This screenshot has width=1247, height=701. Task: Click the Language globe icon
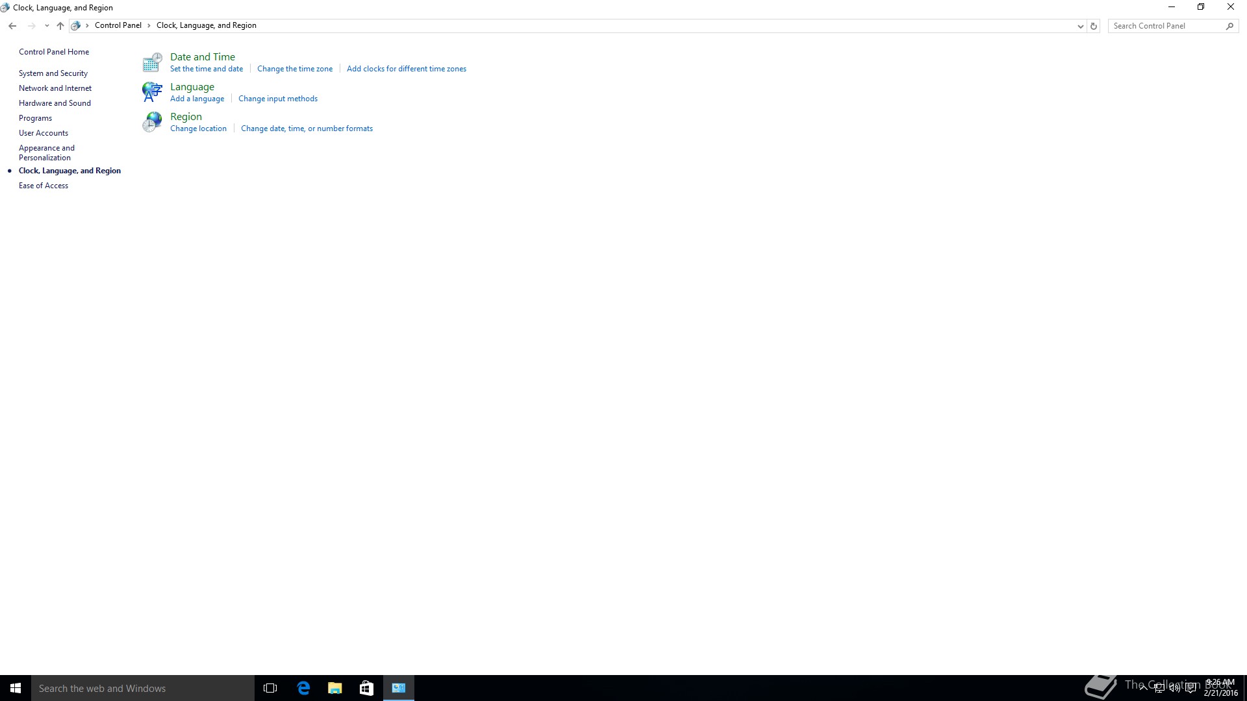[x=152, y=92]
